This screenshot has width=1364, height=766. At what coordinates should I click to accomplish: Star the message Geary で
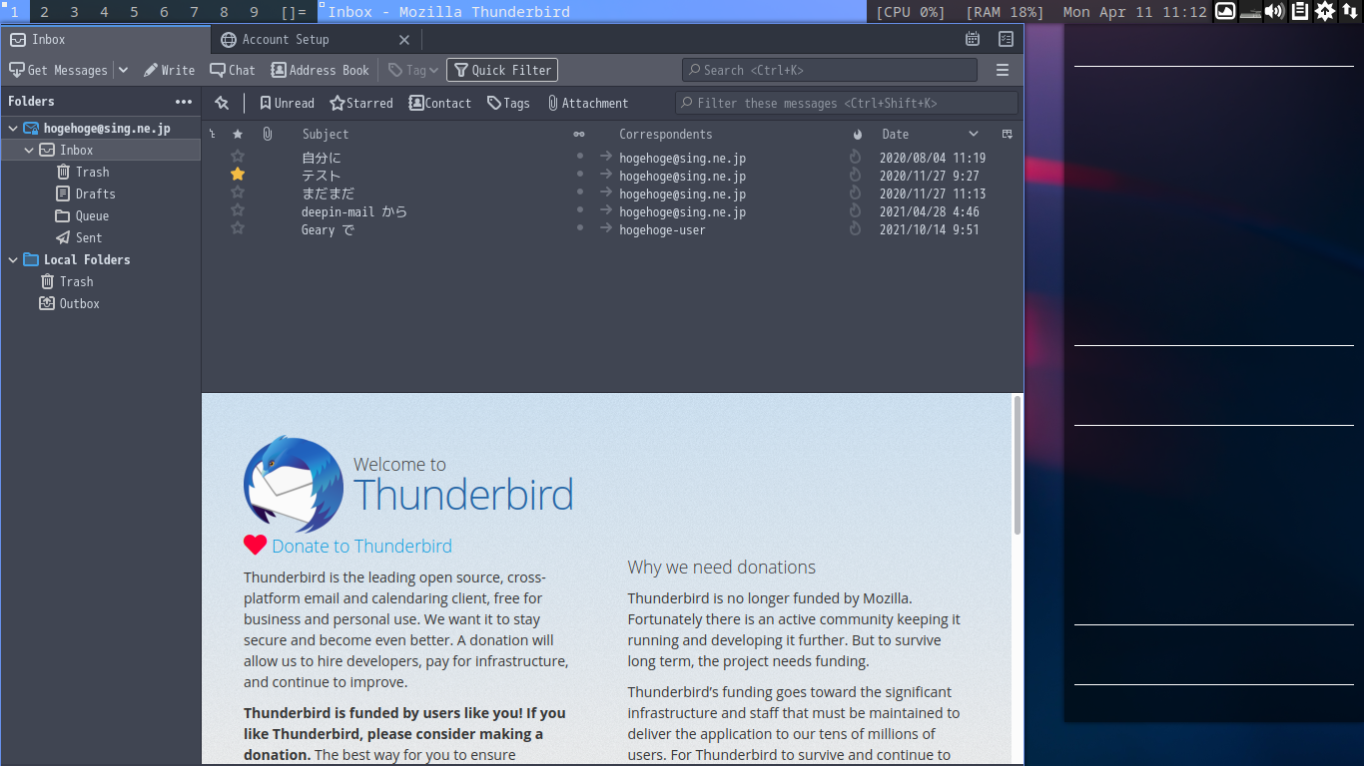[238, 228]
